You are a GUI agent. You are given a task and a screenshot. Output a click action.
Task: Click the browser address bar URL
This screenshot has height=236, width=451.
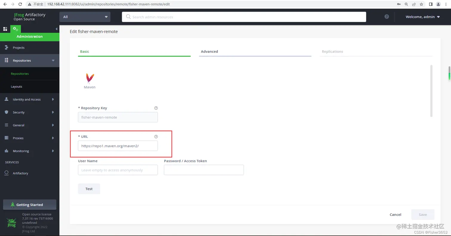pos(109,4)
